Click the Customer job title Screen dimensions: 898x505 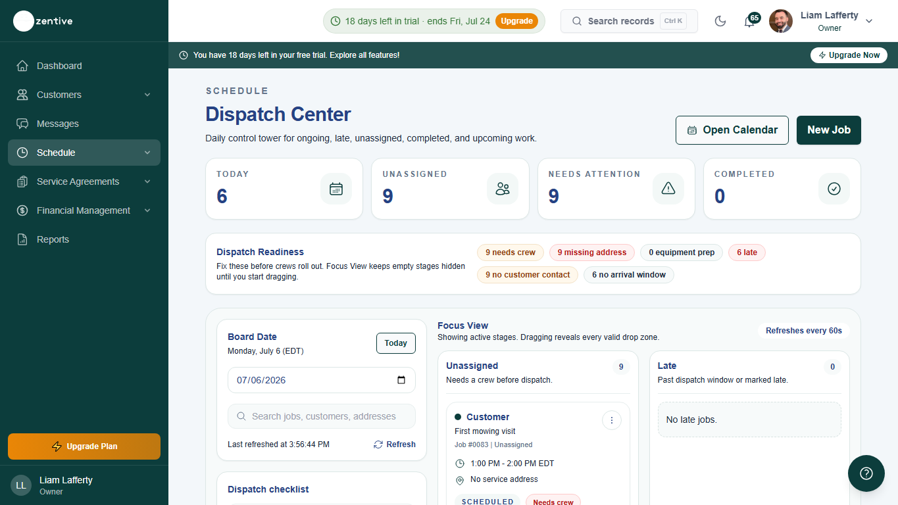pos(487,417)
